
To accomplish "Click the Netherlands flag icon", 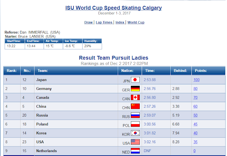I will click(x=135, y=151).
